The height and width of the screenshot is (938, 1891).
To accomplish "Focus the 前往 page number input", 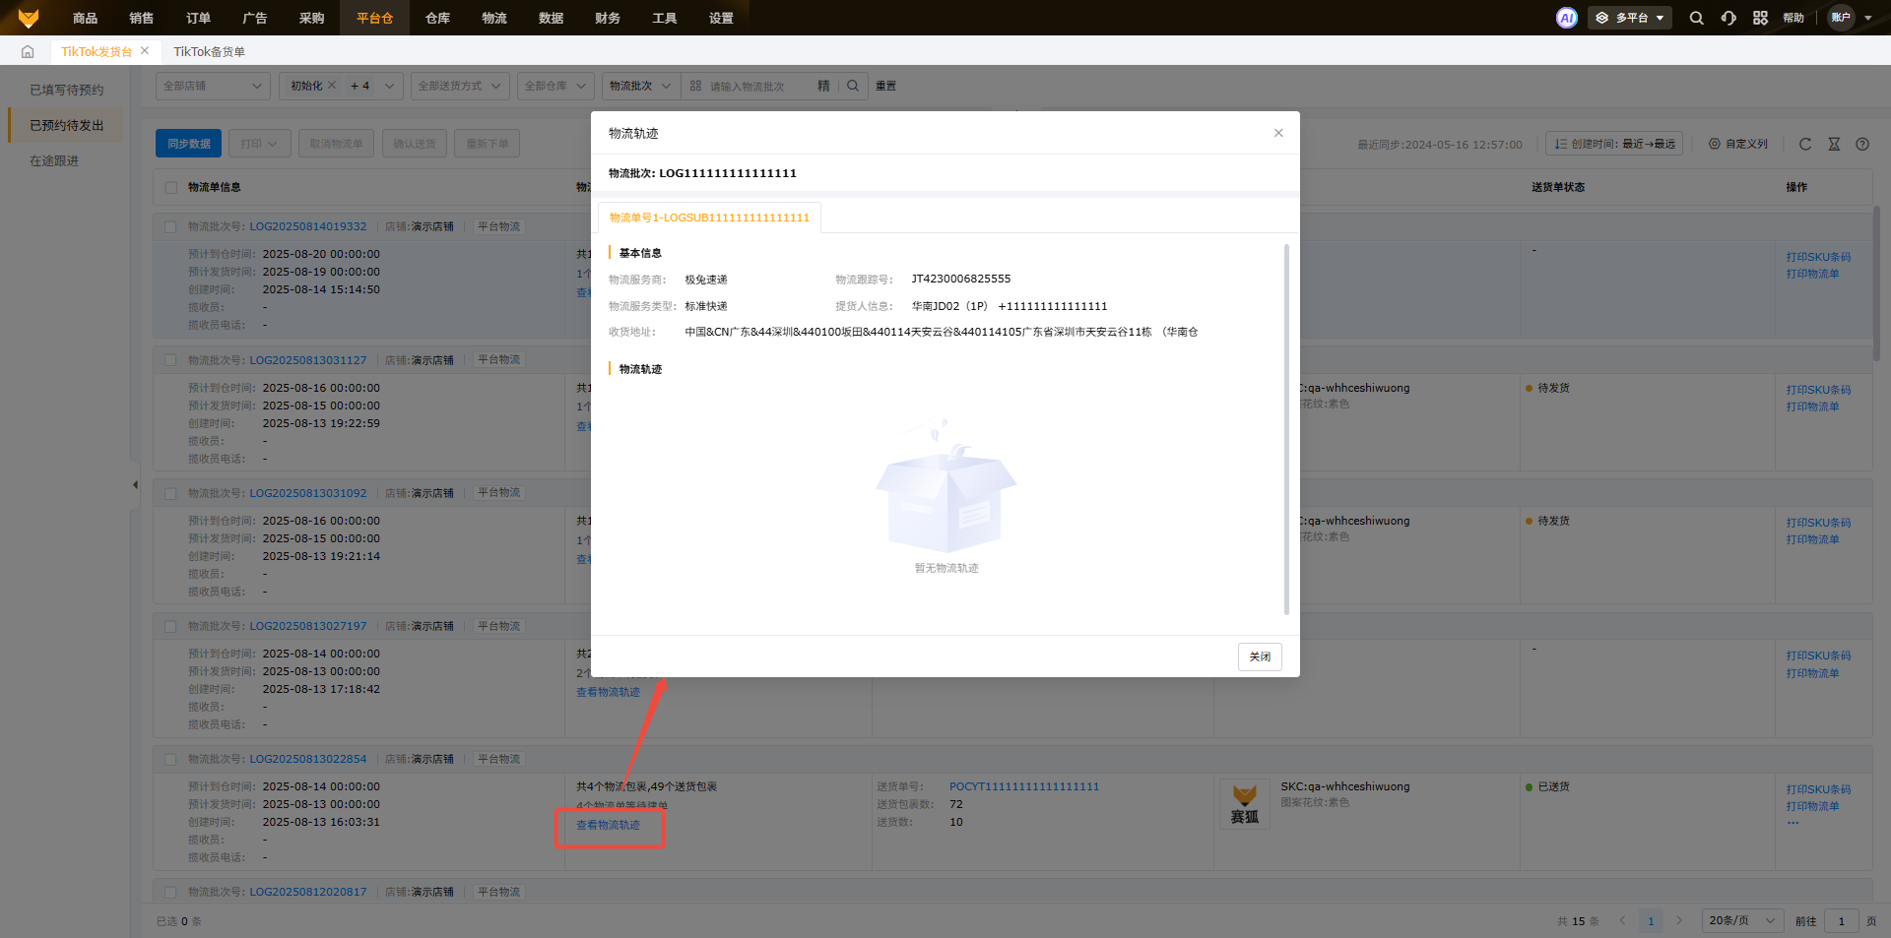I will tap(1841, 921).
